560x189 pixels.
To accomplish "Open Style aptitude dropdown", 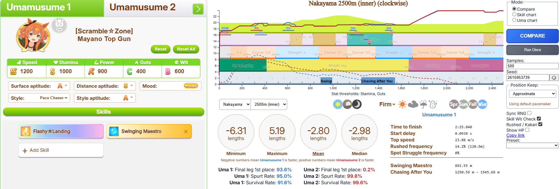I will (x=105, y=98).
